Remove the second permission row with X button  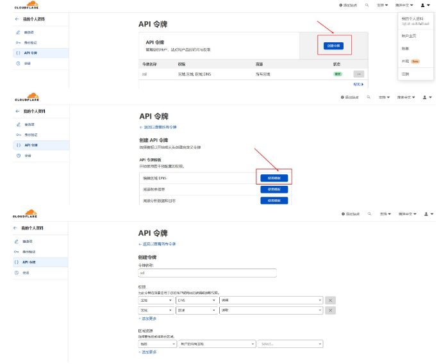pos(330,310)
